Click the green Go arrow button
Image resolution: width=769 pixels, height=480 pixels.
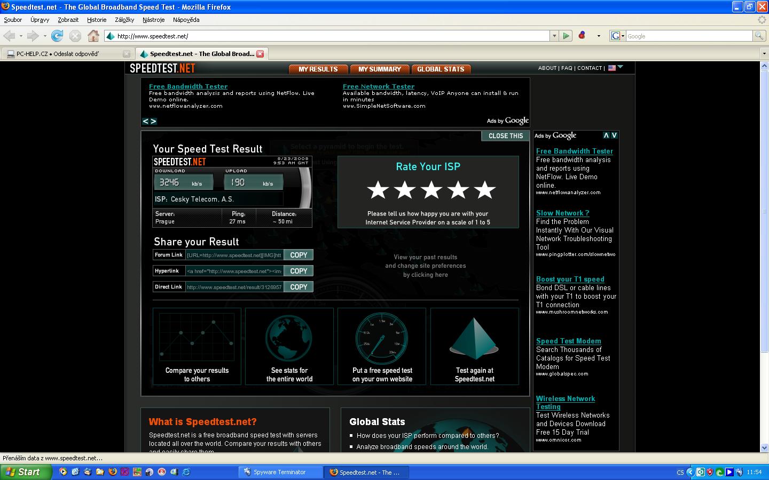(x=566, y=36)
